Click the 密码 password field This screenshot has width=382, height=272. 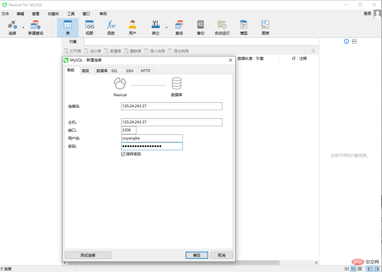(x=152, y=146)
